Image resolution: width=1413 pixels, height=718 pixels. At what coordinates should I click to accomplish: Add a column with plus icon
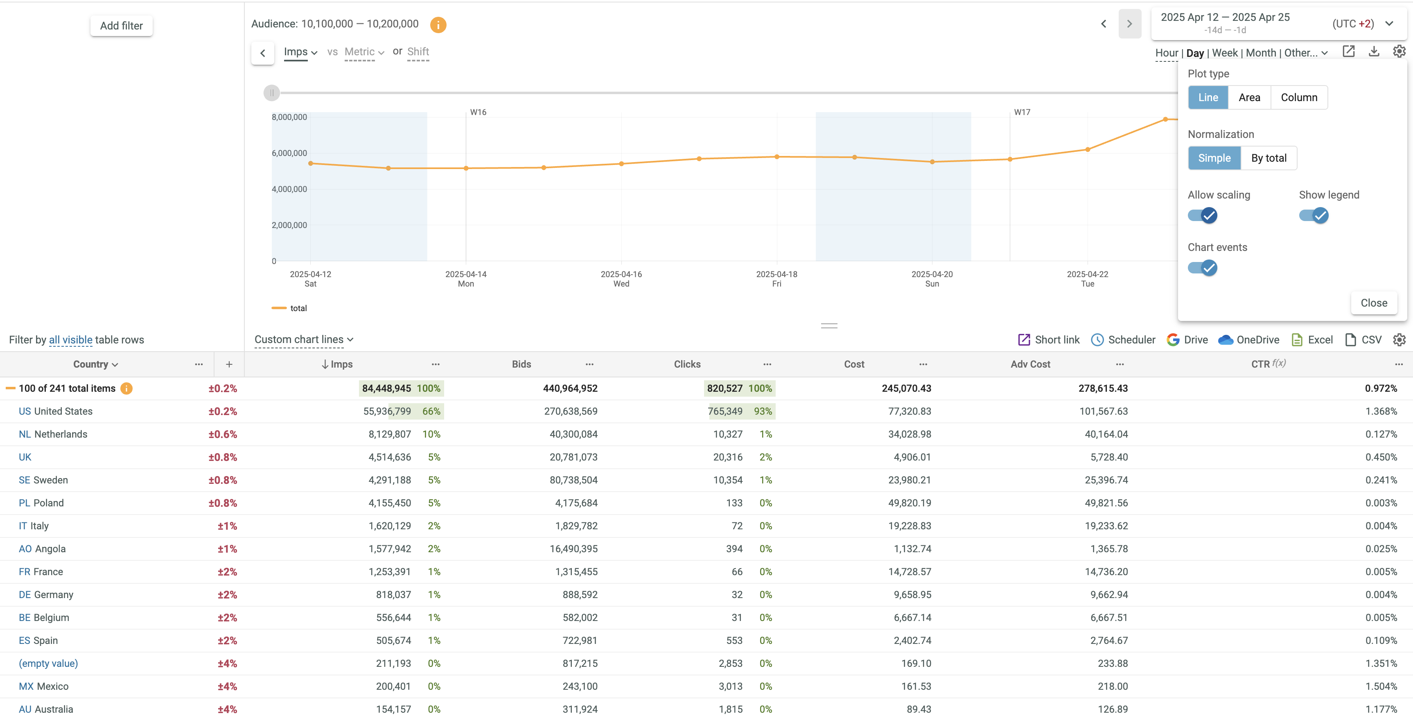coord(229,364)
